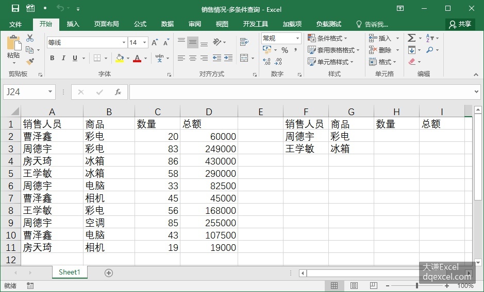
Task: Toggle top vertical alignment
Action: click(x=181, y=40)
